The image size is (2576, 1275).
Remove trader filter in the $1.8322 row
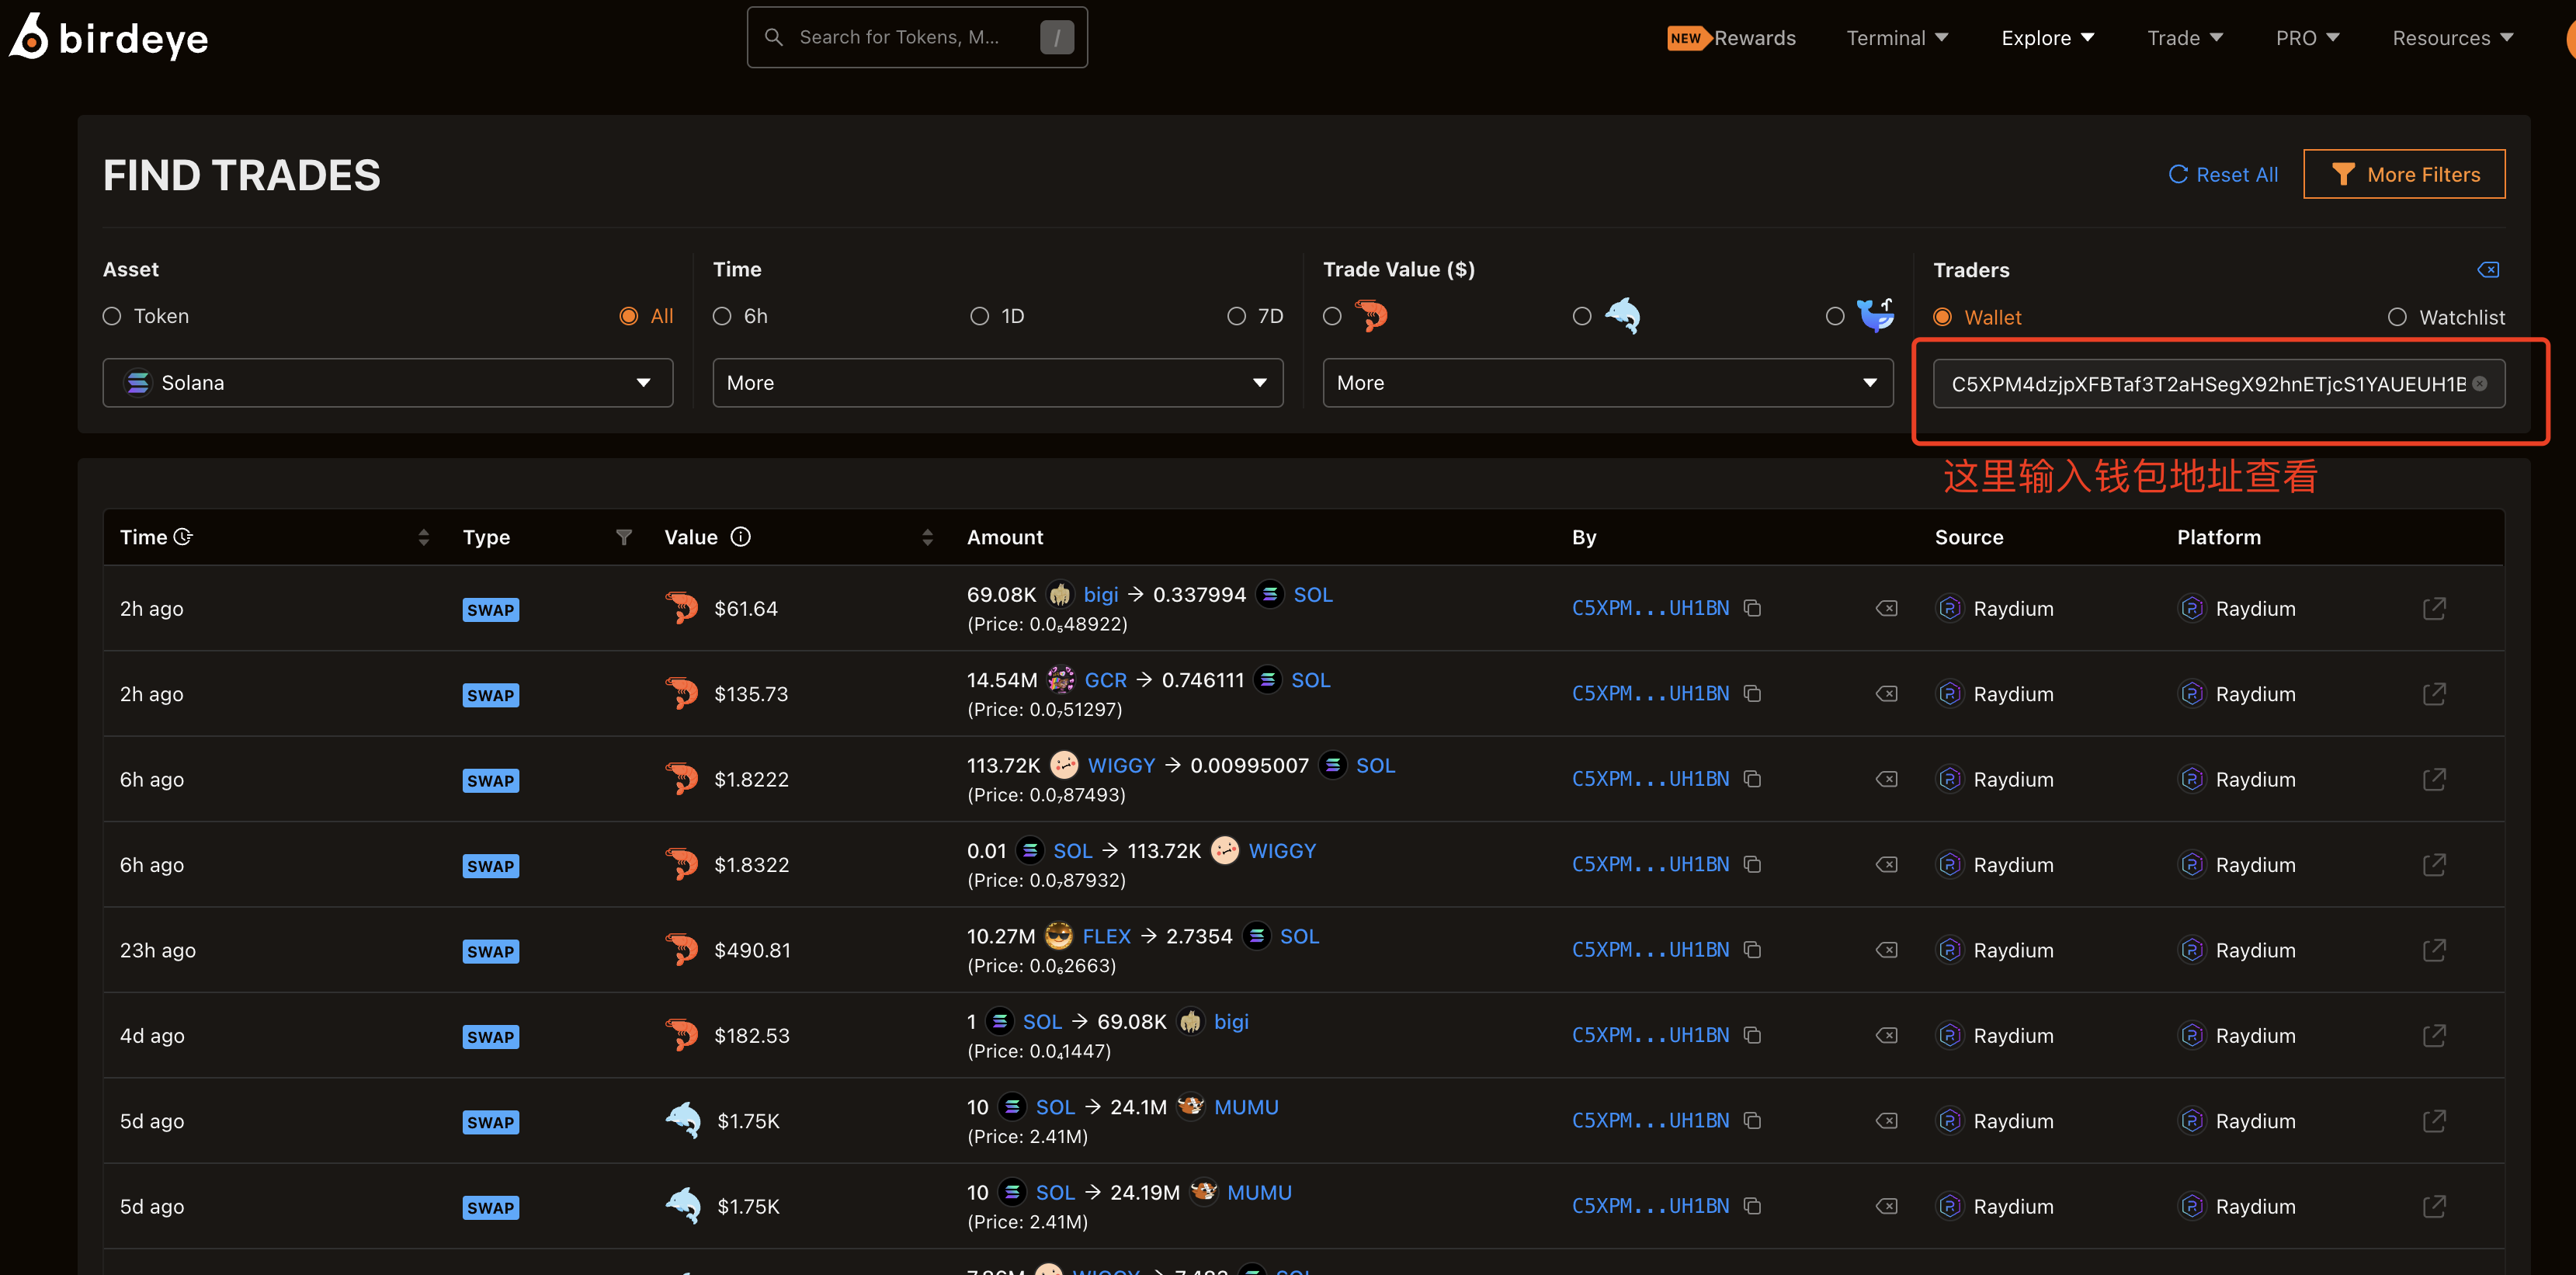click(x=1886, y=864)
